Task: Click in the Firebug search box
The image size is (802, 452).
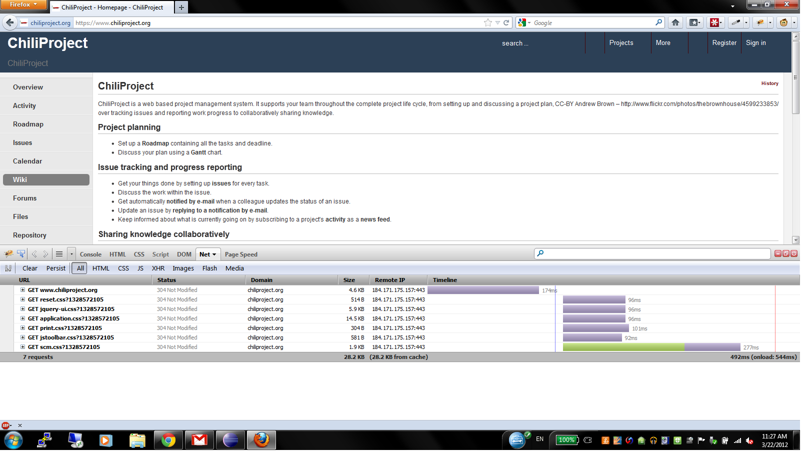Action: pyautogui.click(x=652, y=254)
